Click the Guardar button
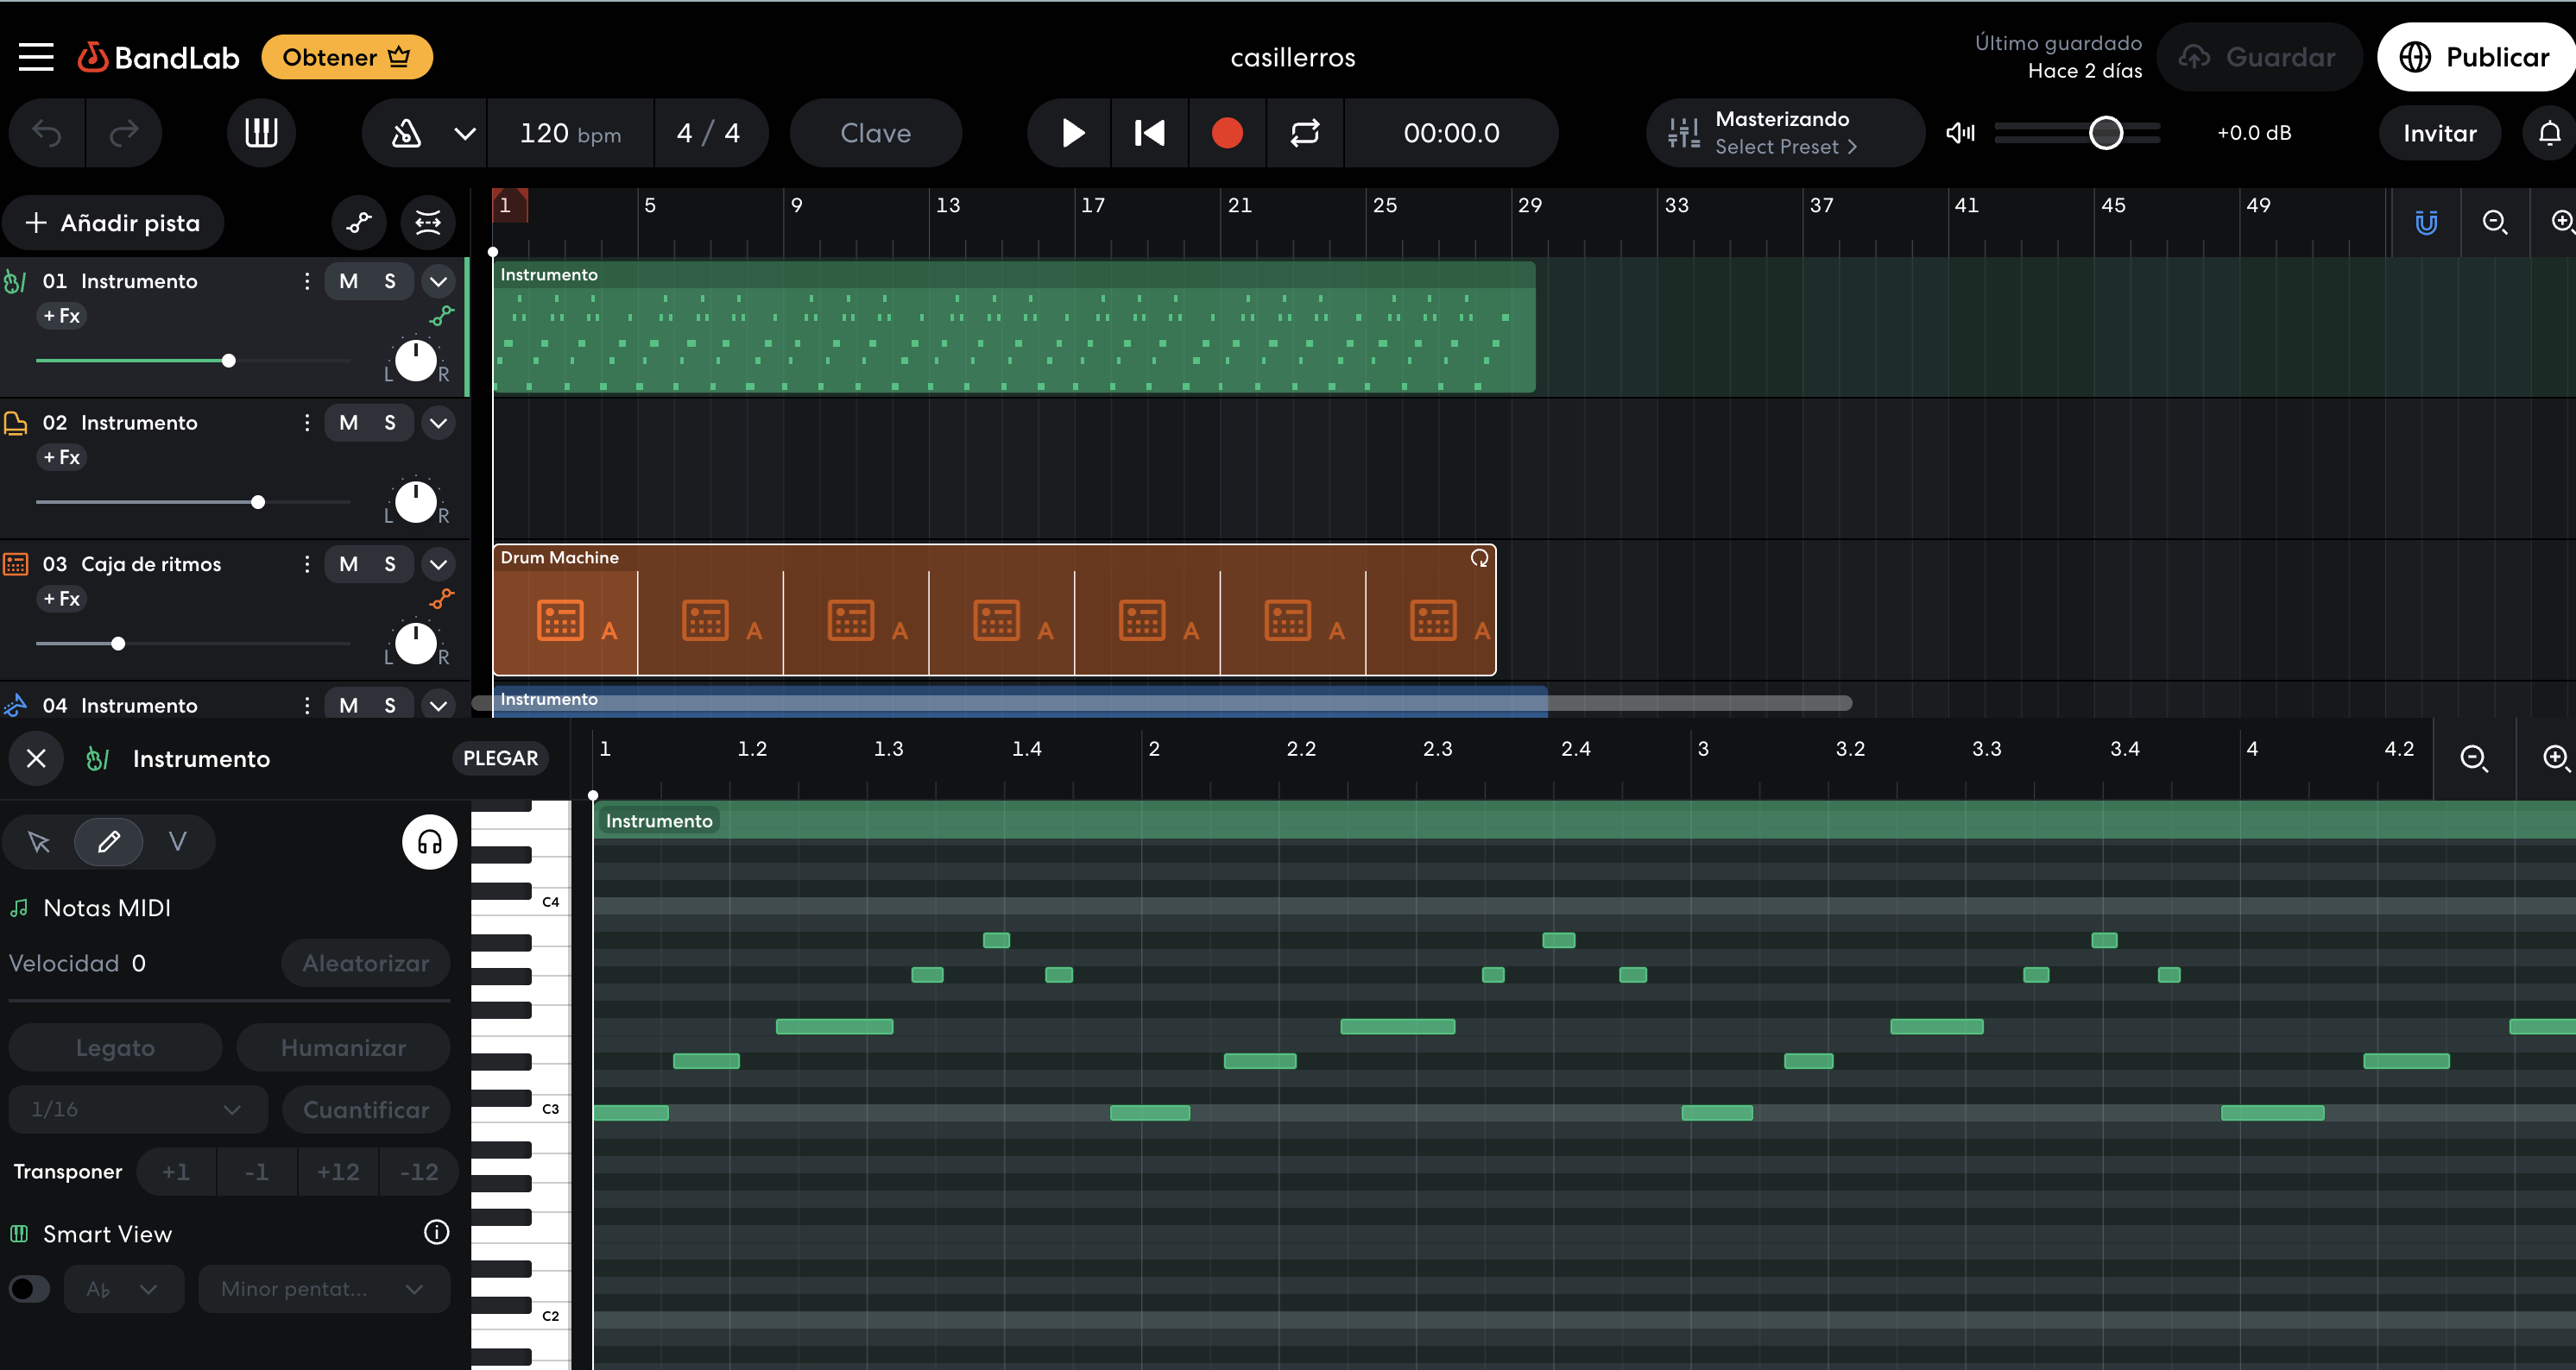 tap(2260, 57)
